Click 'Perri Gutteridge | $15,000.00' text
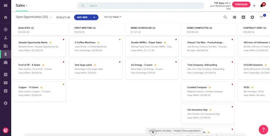This screenshot has width=270, height=136. (201, 73)
